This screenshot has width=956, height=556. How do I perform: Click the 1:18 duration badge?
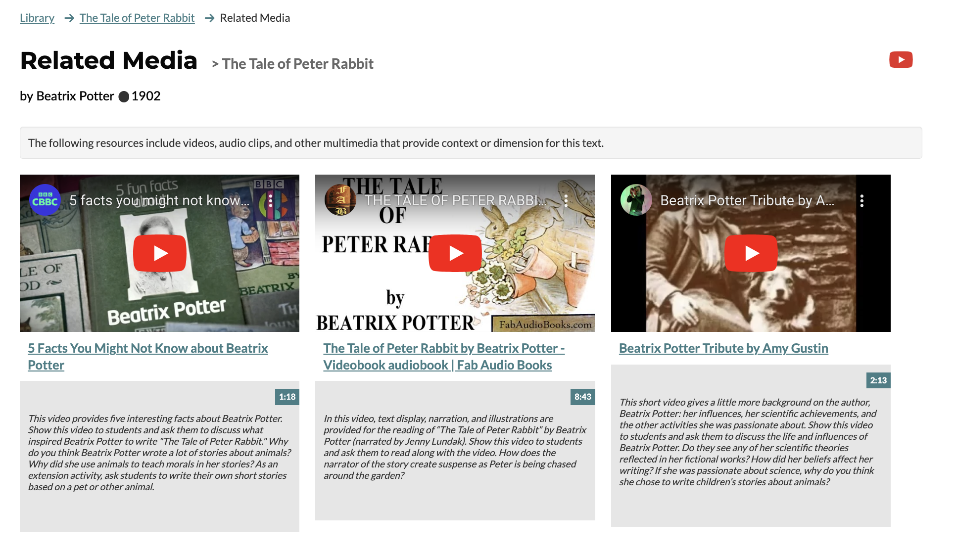tap(287, 397)
